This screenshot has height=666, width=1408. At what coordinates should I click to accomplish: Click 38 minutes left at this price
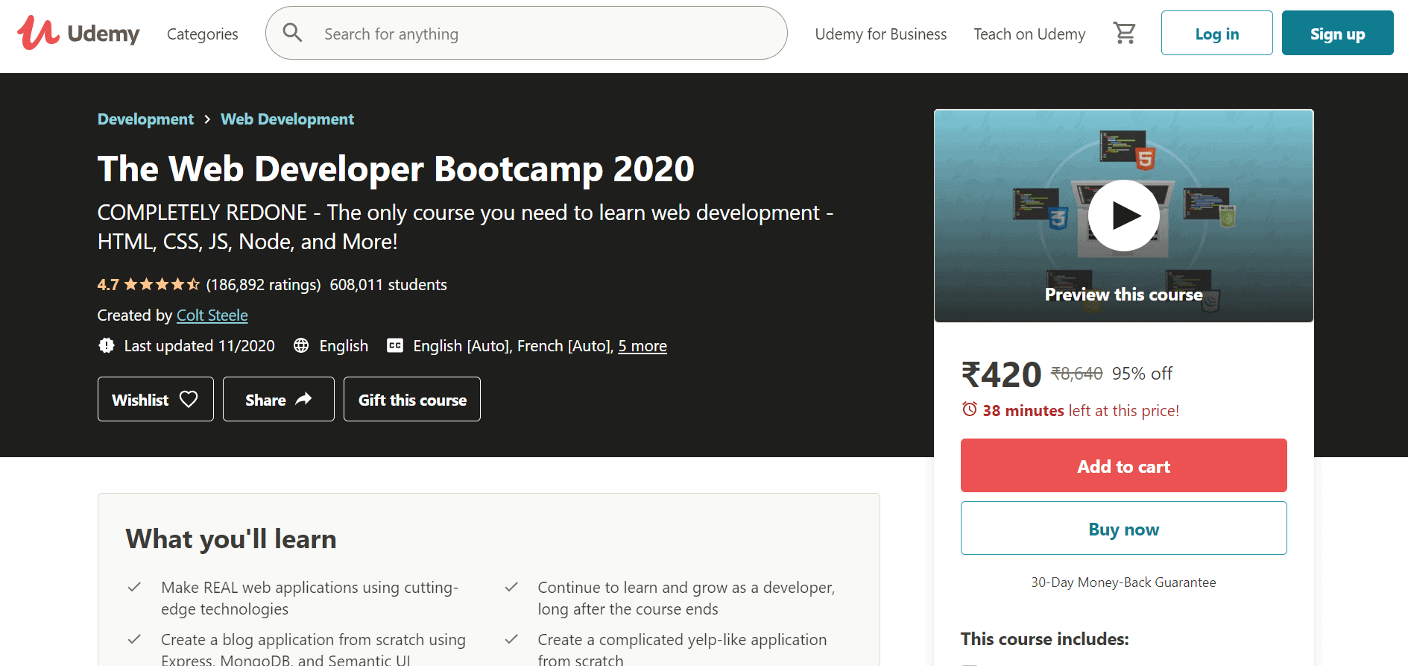pos(1081,411)
